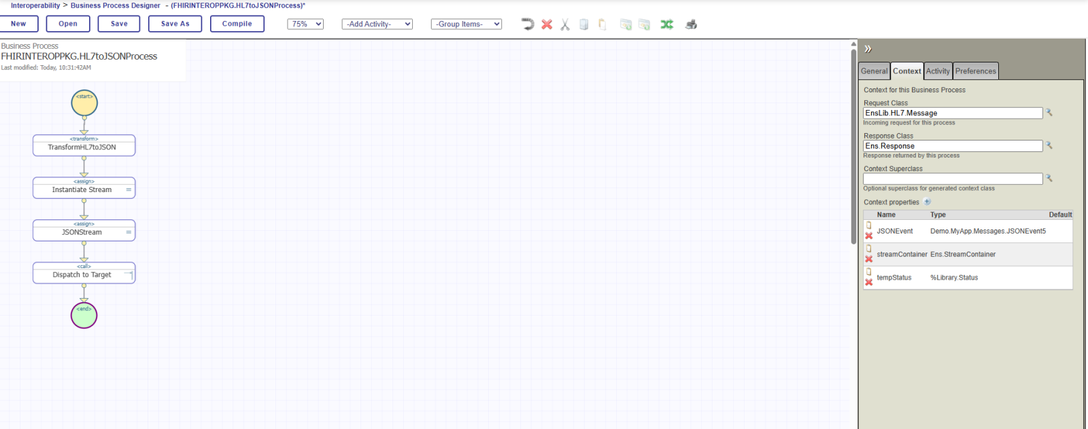
Task: Click the Demo.MyApp.Messages.JSONEvent5 type cell
Action: pos(988,231)
